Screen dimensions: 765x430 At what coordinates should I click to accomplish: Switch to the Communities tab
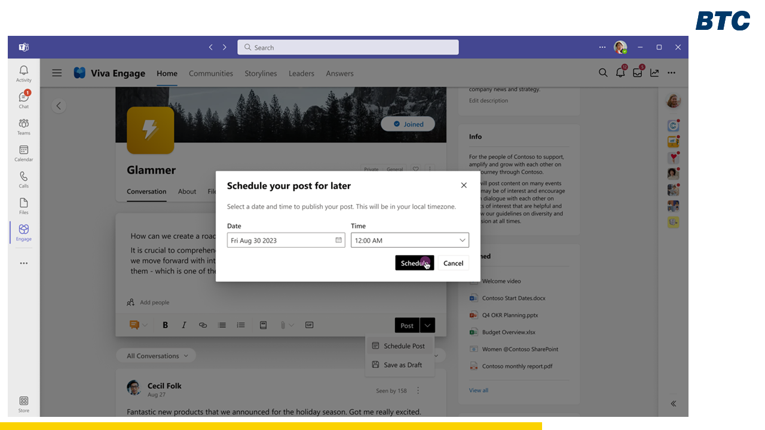(x=211, y=73)
